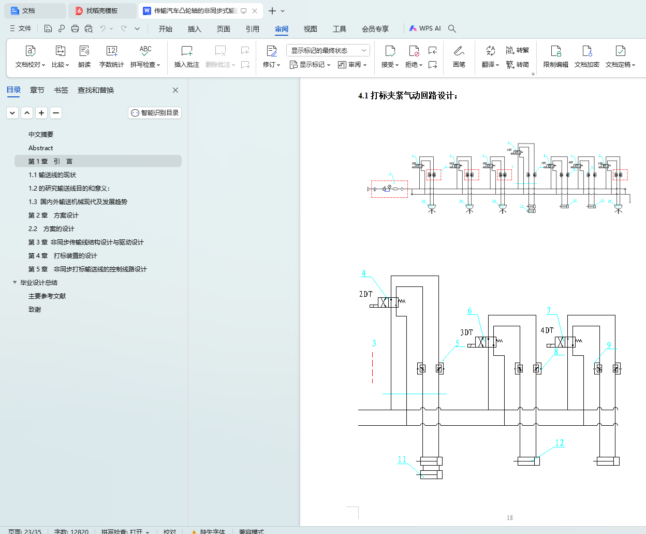Viewport: 646px width, 534px height.
Task: Click the 修订 track changes icon
Action: click(272, 51)
